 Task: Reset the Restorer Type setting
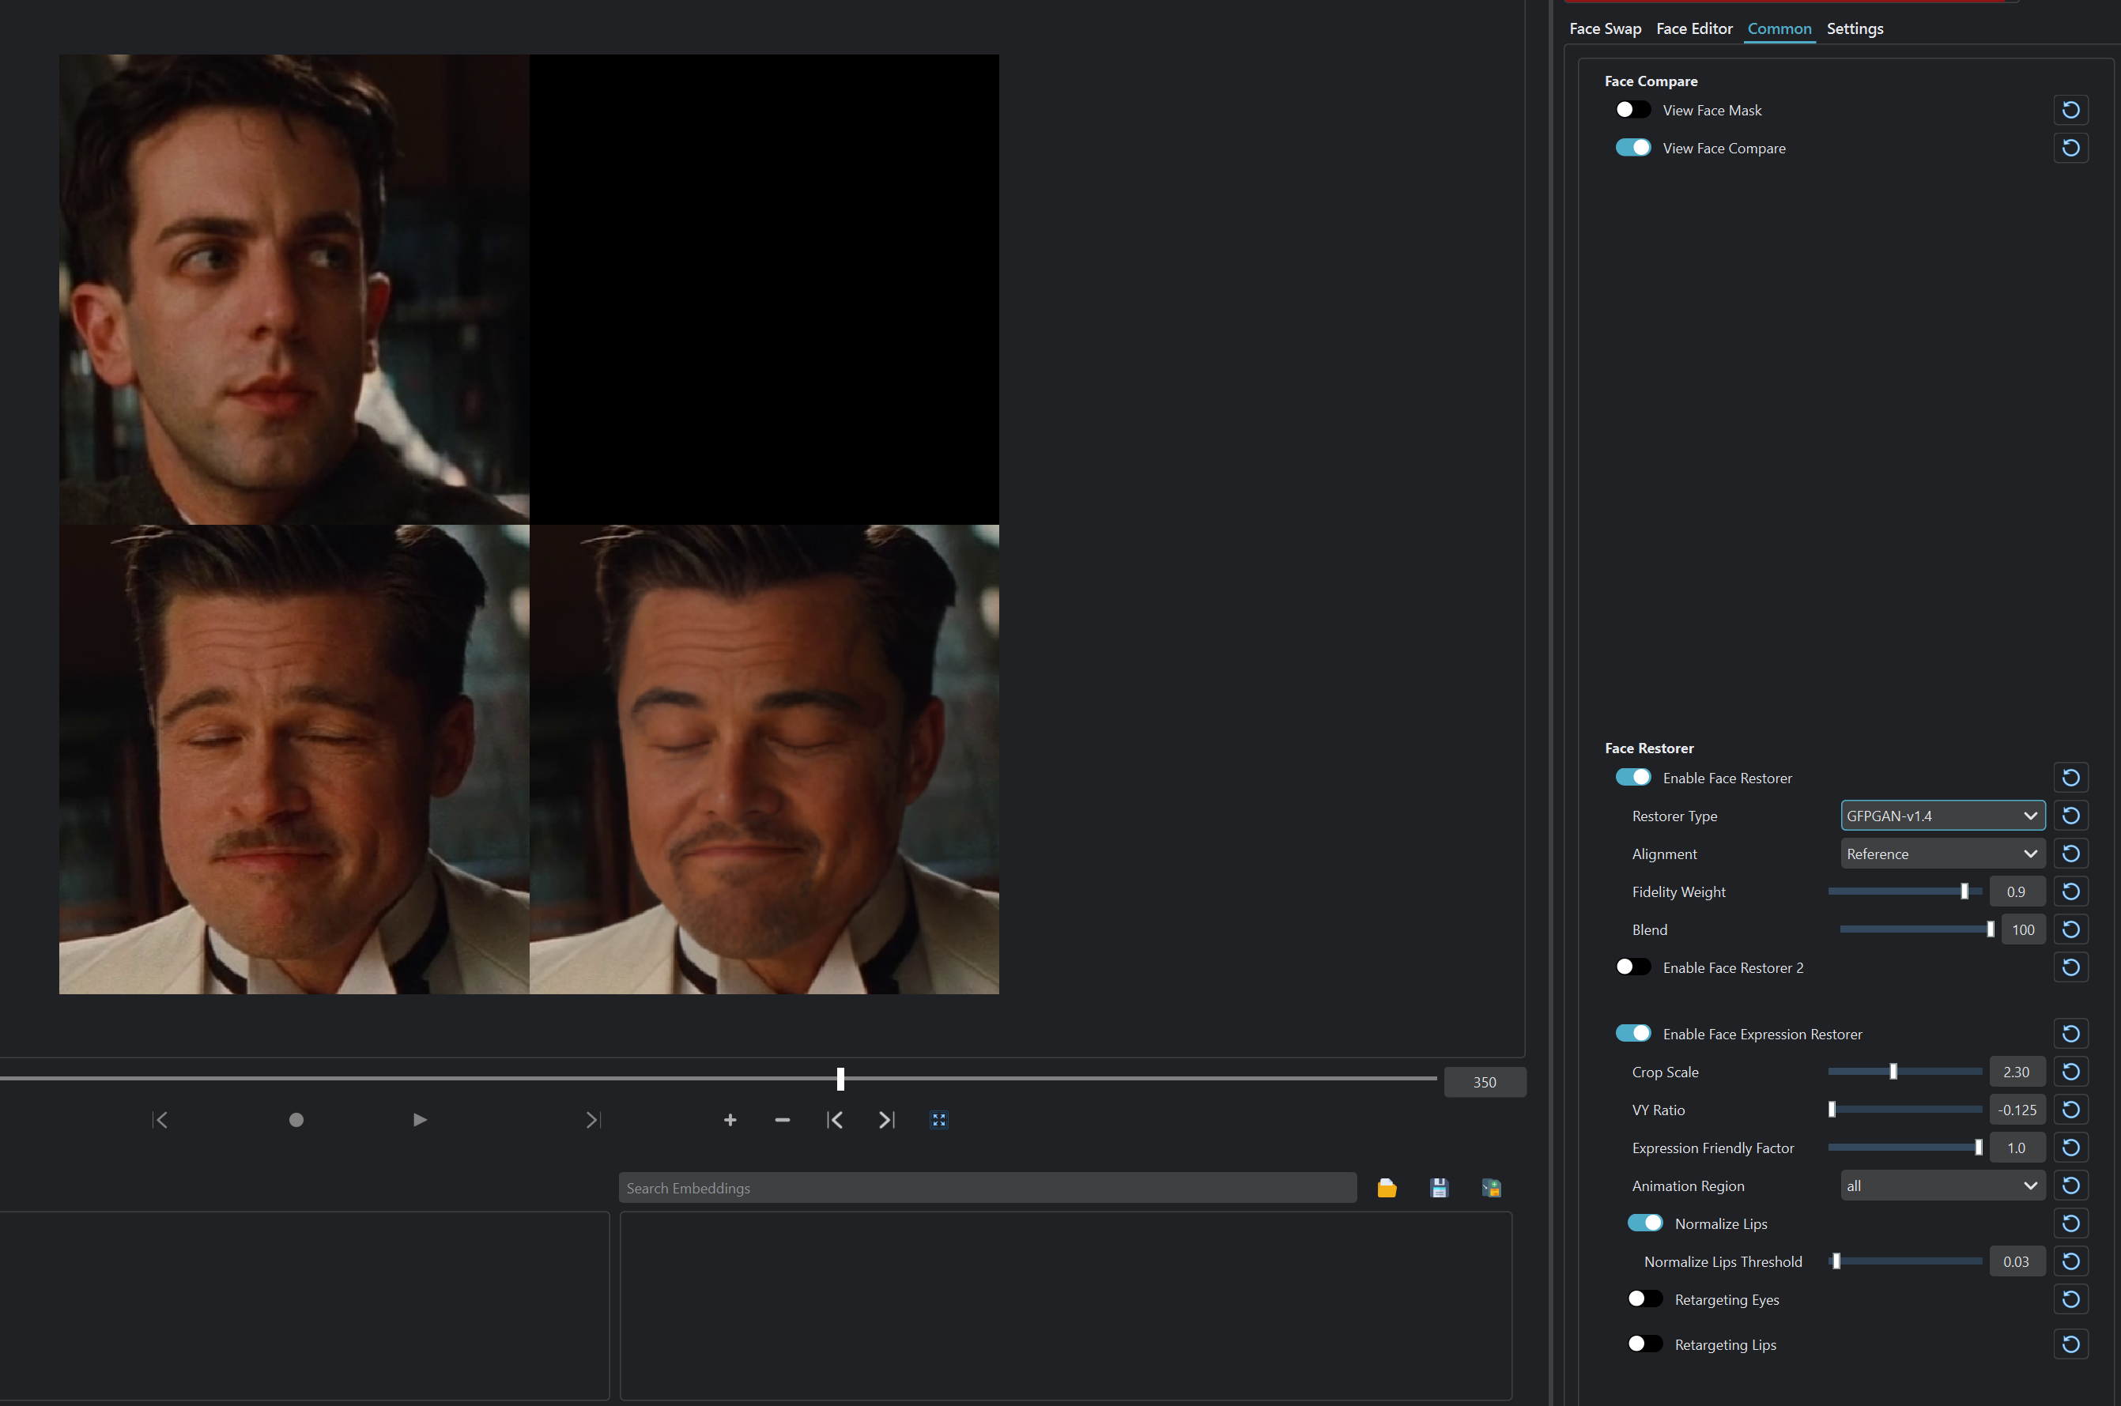point(2070,816)
